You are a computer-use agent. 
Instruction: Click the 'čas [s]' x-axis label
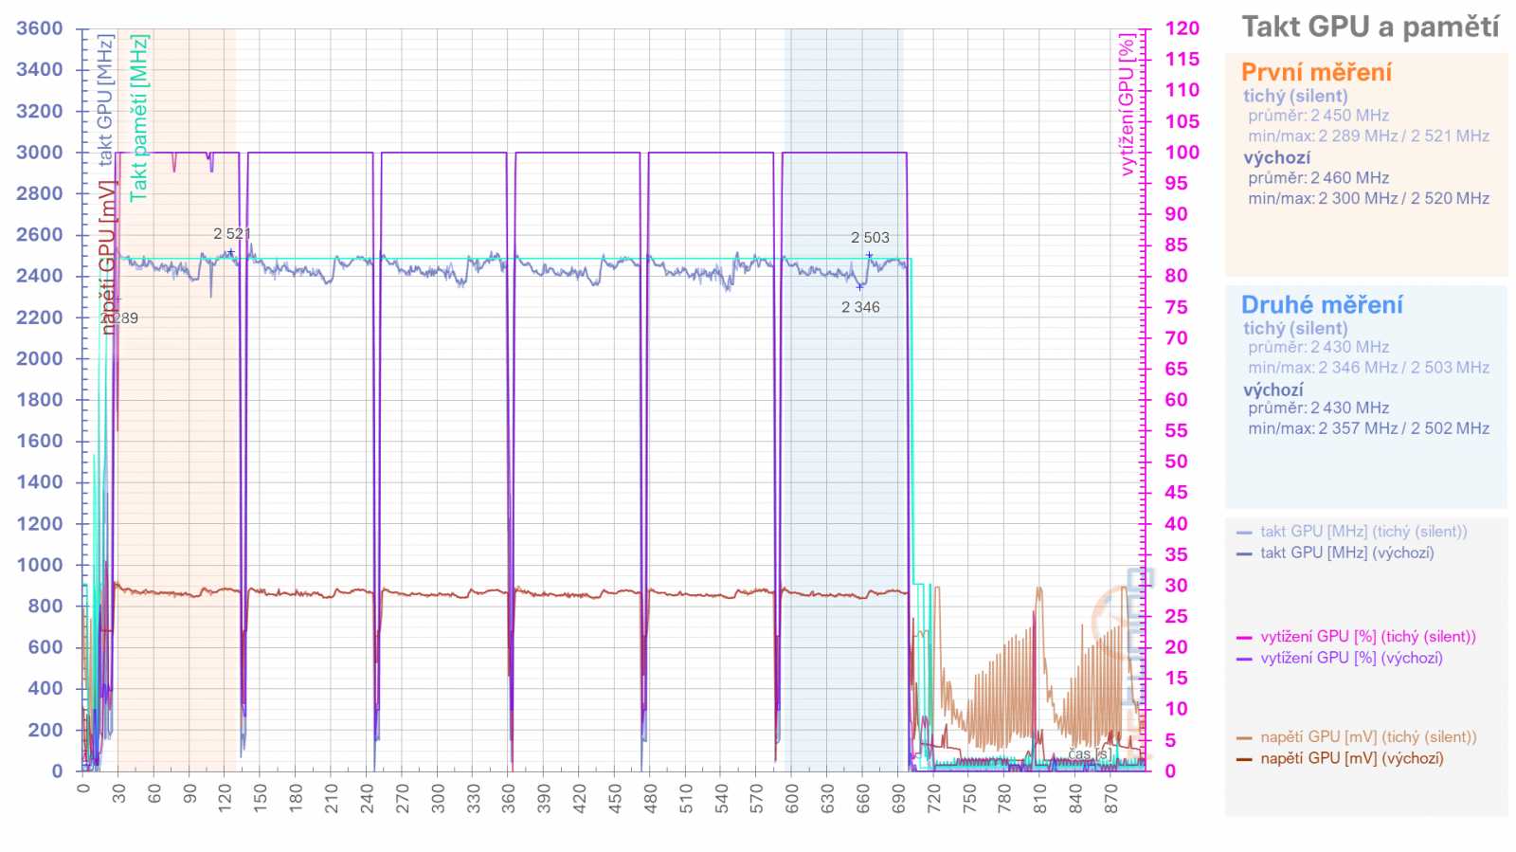[x=1089, y=754]
